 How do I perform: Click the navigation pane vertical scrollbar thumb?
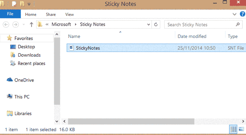click(57, 71)
